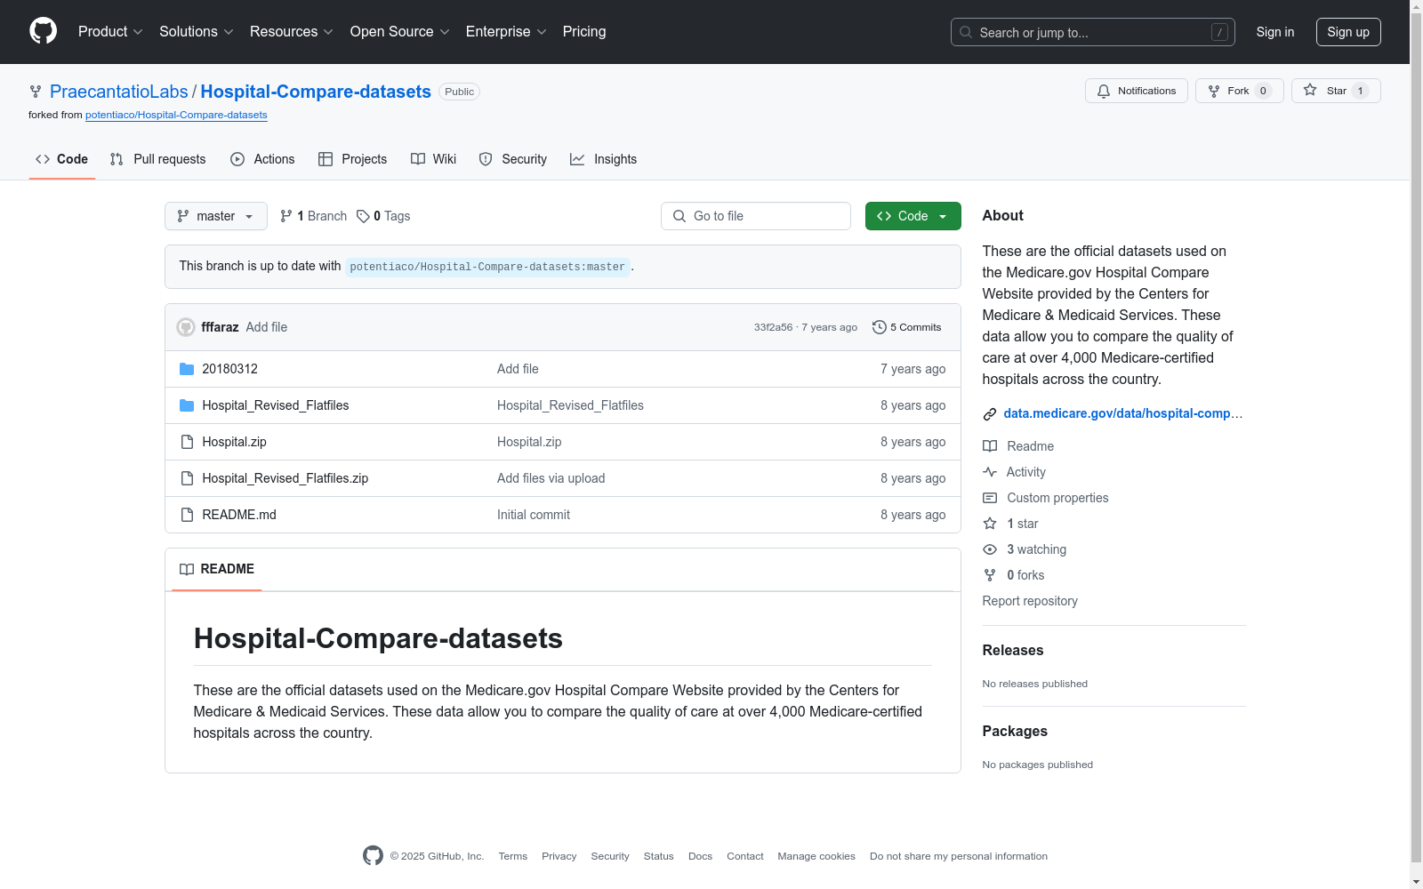1423x889 pixels.
Task: Open the Actions tab
Action: pos(262,159)
